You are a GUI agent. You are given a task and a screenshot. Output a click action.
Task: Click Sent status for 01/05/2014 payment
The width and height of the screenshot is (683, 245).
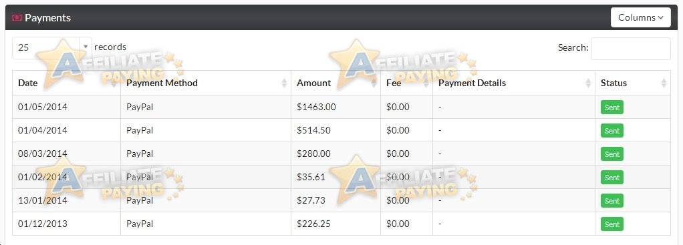point(612,107)
